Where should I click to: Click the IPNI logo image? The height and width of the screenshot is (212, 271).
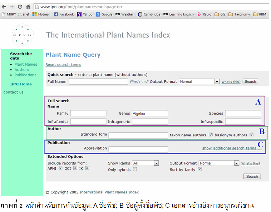pyautogui.click(x=23, y=35)
